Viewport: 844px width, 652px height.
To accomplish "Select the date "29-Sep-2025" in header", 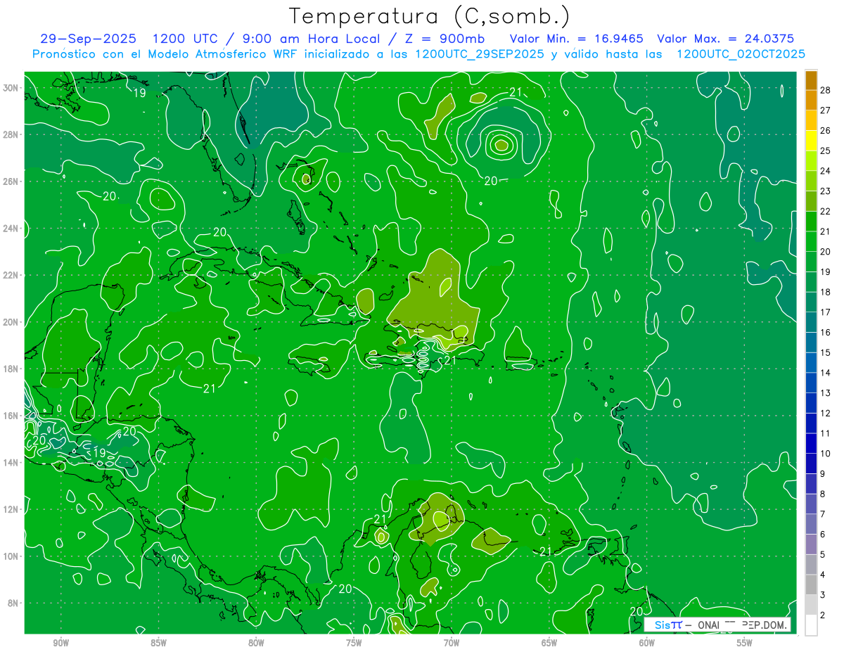I will pos(88,39).
